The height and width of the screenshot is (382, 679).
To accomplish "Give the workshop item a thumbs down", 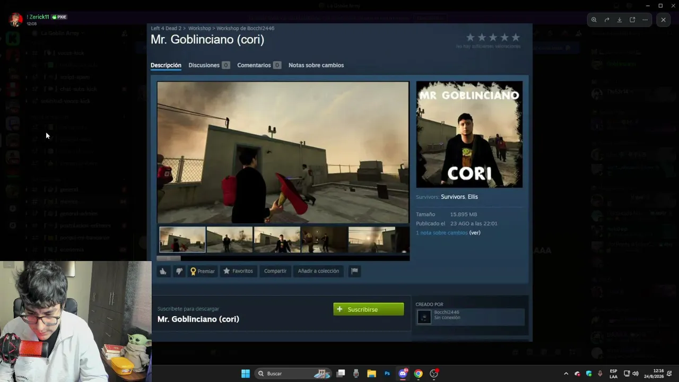I will click(179, 271).
